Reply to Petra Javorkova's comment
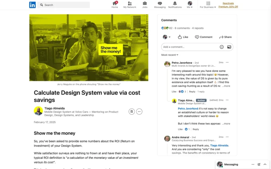Screen dimensions: 271x169 192,92
